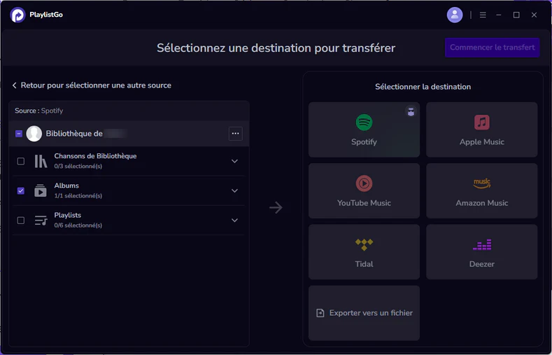
Task: Uncheck the Albums checkbox
Action: click(x=21, y=191)
